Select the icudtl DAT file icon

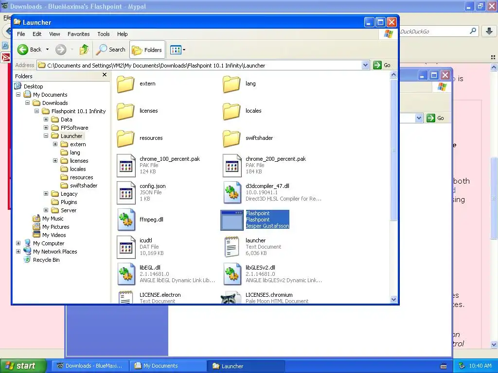click(126, 247)
